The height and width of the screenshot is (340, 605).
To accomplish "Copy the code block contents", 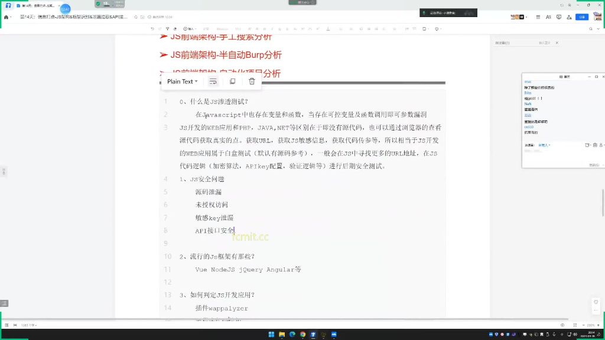I will pos(232,81).
